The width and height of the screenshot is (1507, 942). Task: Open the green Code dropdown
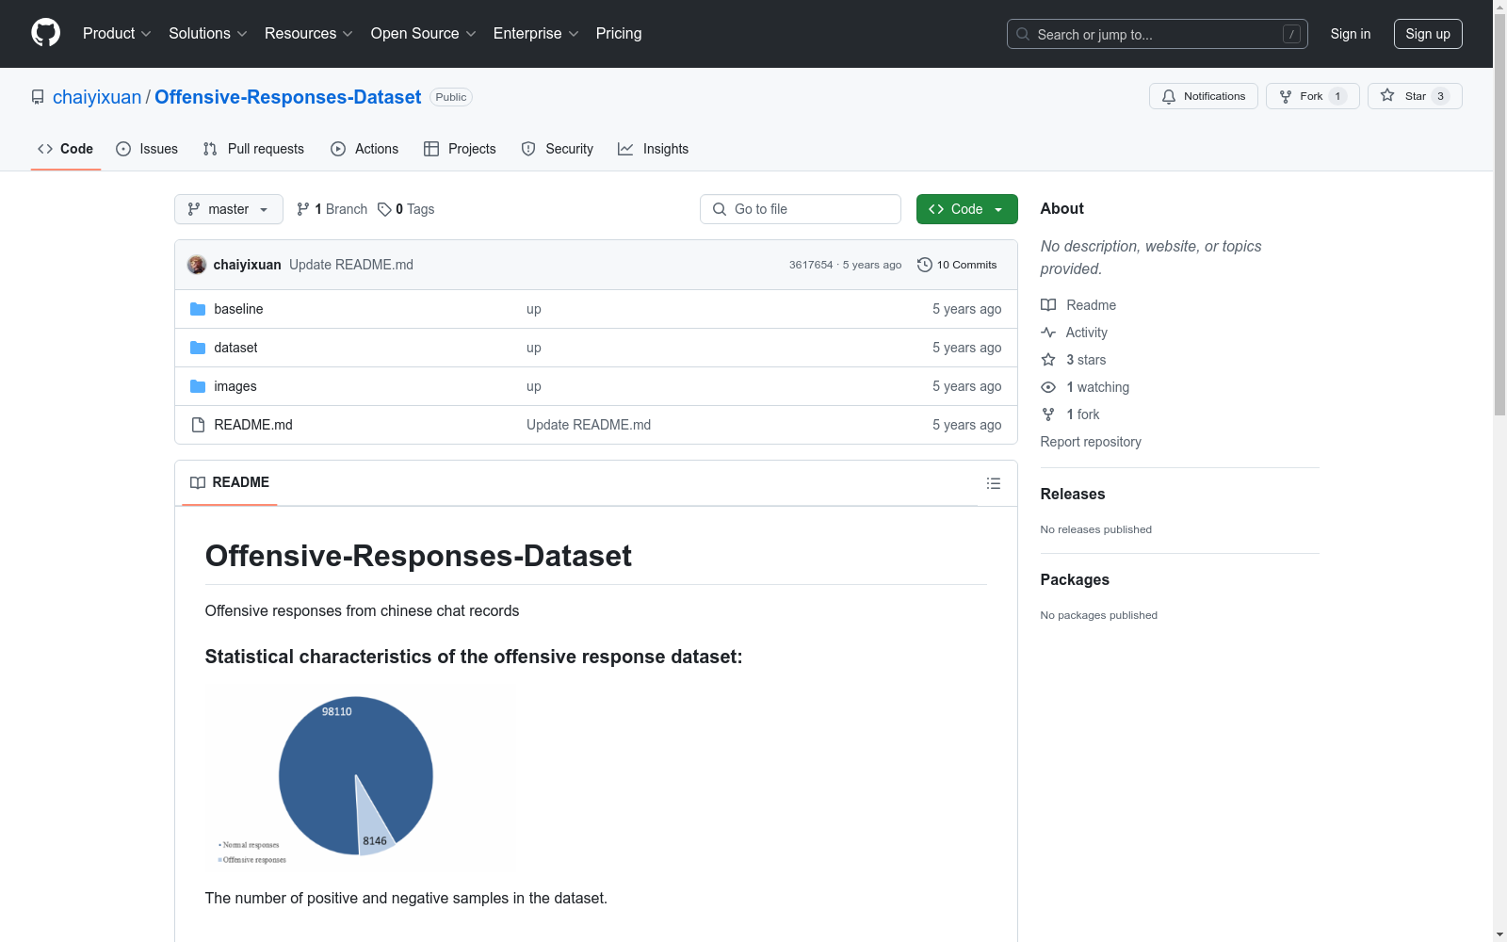tap(966, 209)
